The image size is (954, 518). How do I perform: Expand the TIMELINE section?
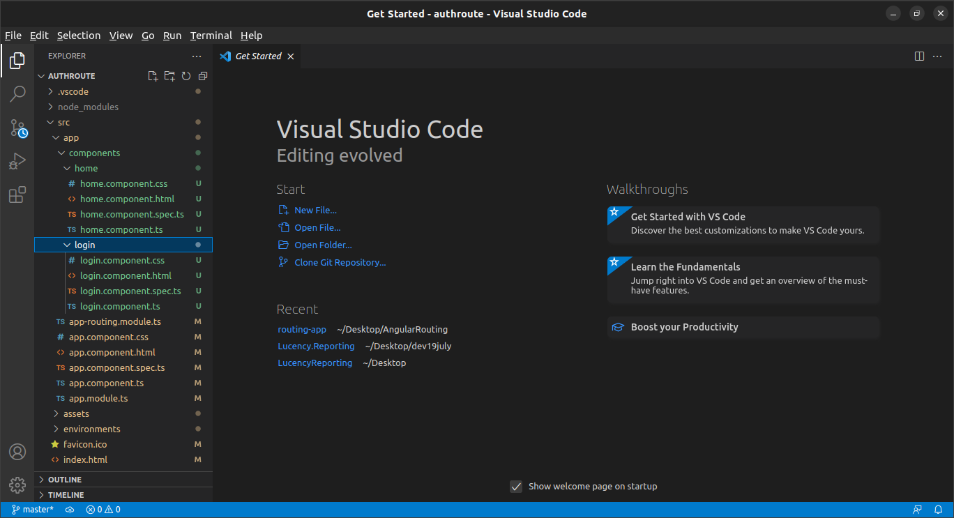pyautogui.click(x=123, y=495)
